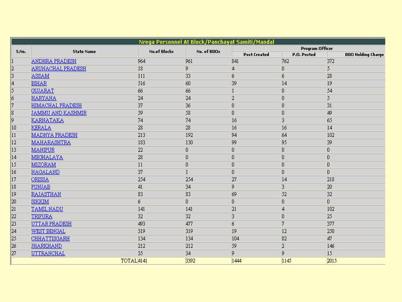Select the CHHATTISGARH link
Viewport: 402px width, 302px height.
click(x=51, y=239)
